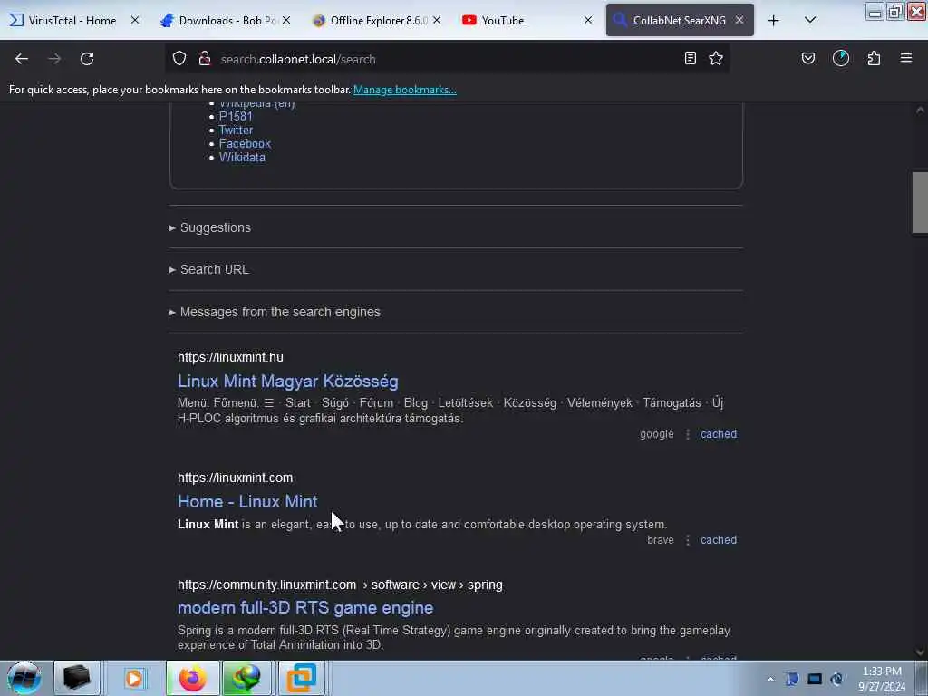Open Linux Mint Magyar Közösség result
This screenshot has height=696, width=928.
pos(287,382)
